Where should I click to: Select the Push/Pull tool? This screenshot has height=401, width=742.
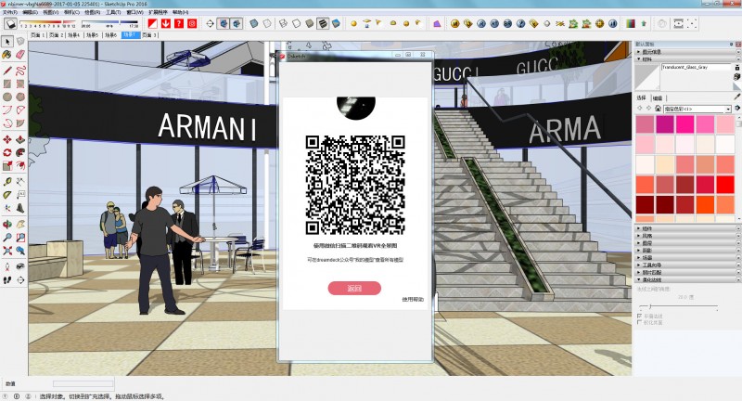20,139
